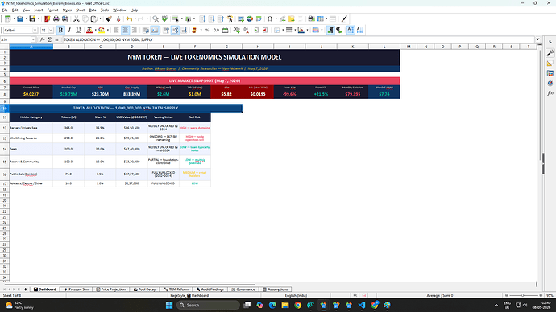
Task: Switch to the Audit Findings sheet tab
Action: (210, 289)
